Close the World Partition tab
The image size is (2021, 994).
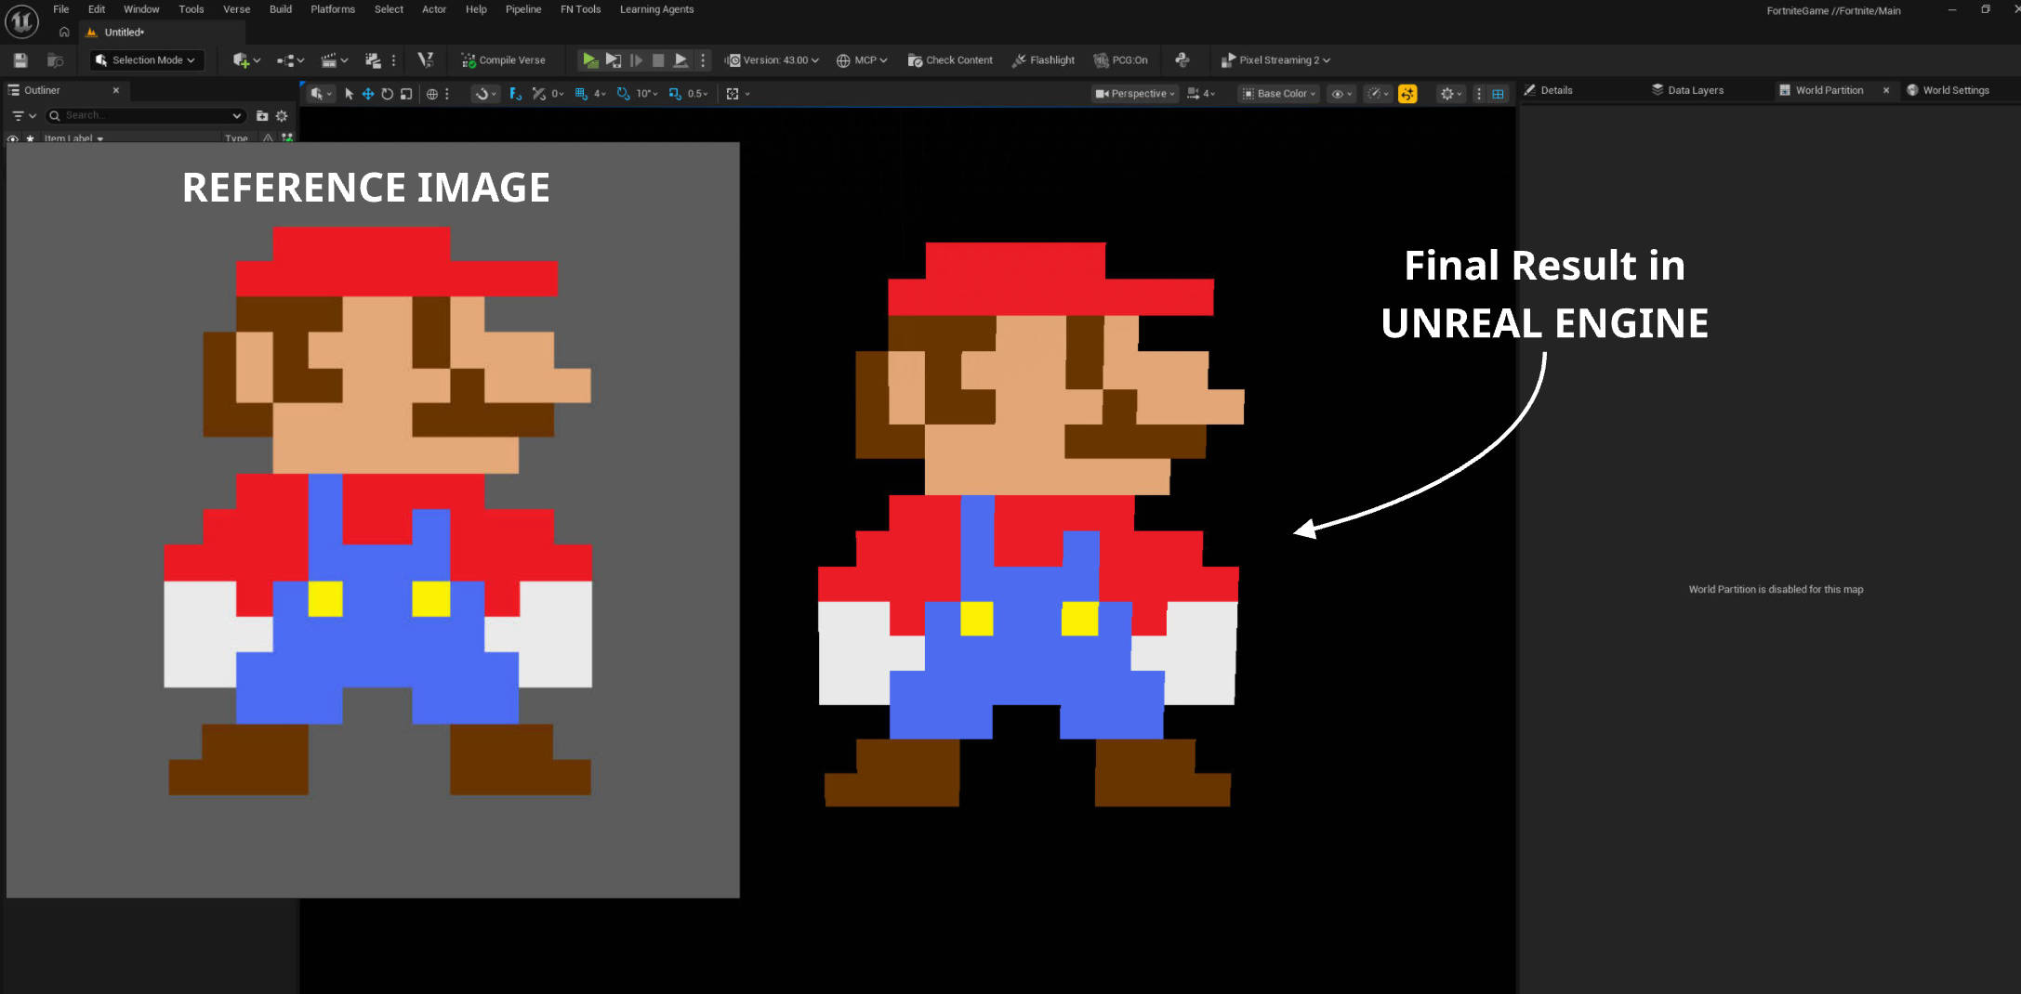(x=1886, y=90)
